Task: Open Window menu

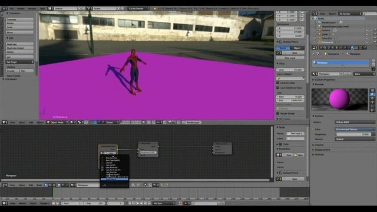Action: pyautogui.click(x=32, y=8)
